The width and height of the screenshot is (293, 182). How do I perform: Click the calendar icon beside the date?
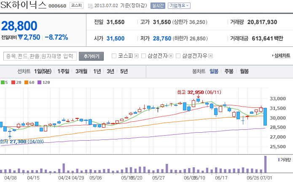(91, 6)
